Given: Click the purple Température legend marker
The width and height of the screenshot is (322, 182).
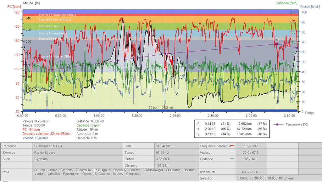Looking at the screenshot, I should point(277,124).
